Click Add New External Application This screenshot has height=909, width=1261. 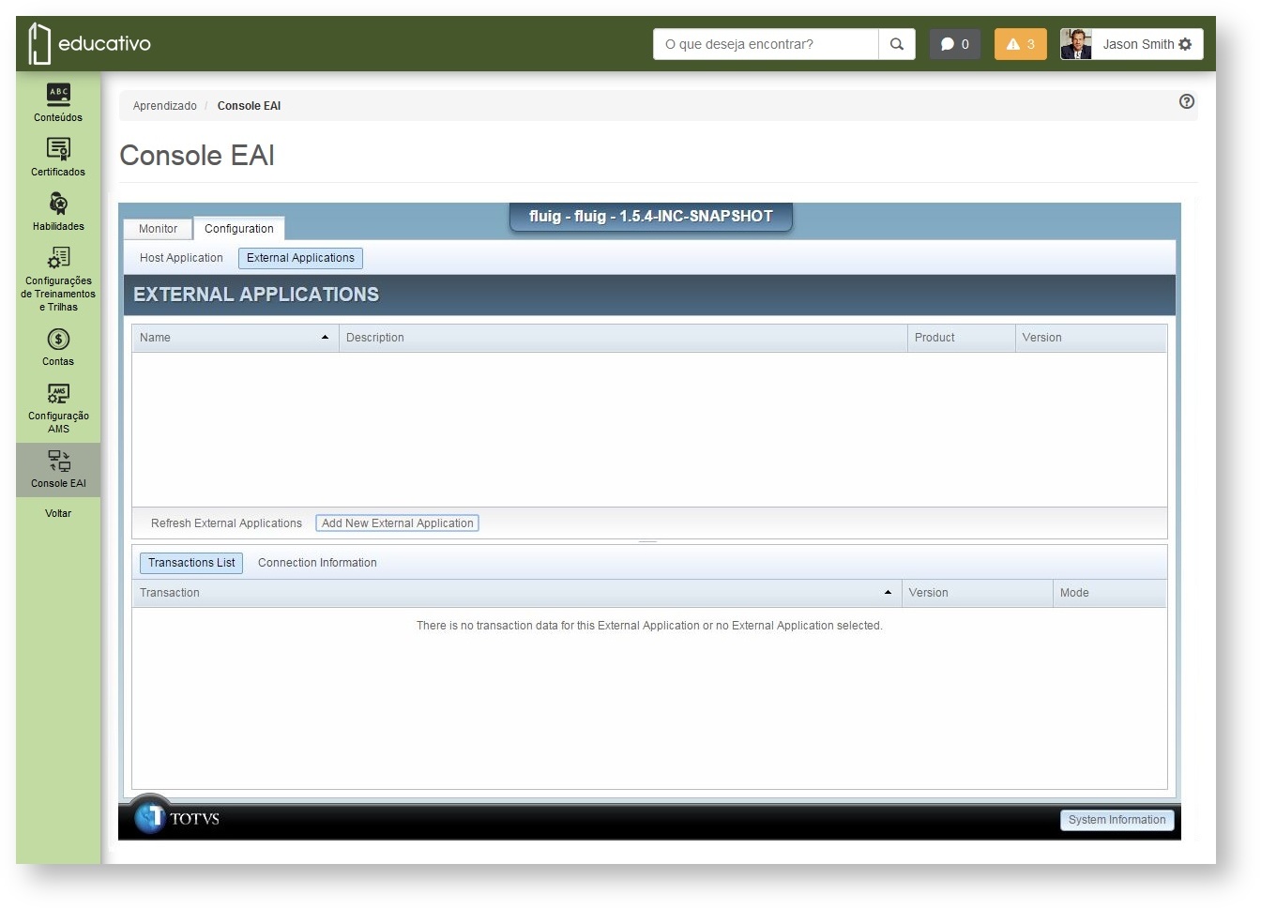tap(397, 523)
